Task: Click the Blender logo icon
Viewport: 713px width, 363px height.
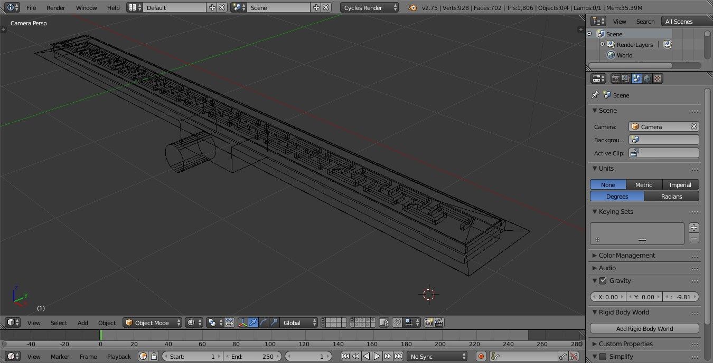Action: (412, 7)
